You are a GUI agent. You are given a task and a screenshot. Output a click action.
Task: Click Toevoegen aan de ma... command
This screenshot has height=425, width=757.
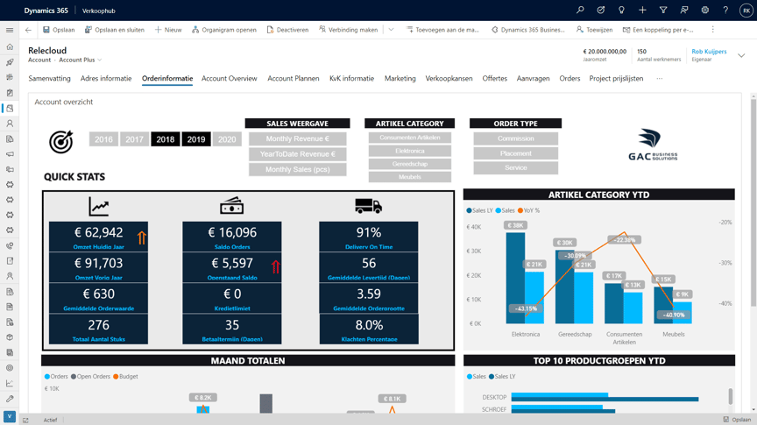pyautogui.click(x=442, y=30)
